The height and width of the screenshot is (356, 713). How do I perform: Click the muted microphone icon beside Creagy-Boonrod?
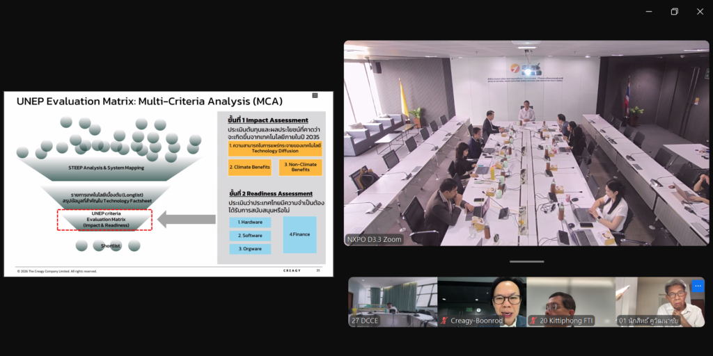443,321
